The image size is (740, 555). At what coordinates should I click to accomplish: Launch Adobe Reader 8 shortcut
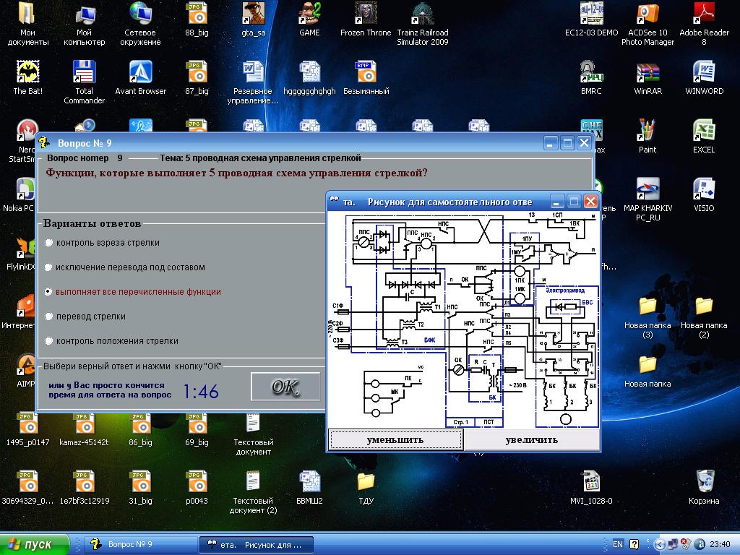tap(704, 14)
